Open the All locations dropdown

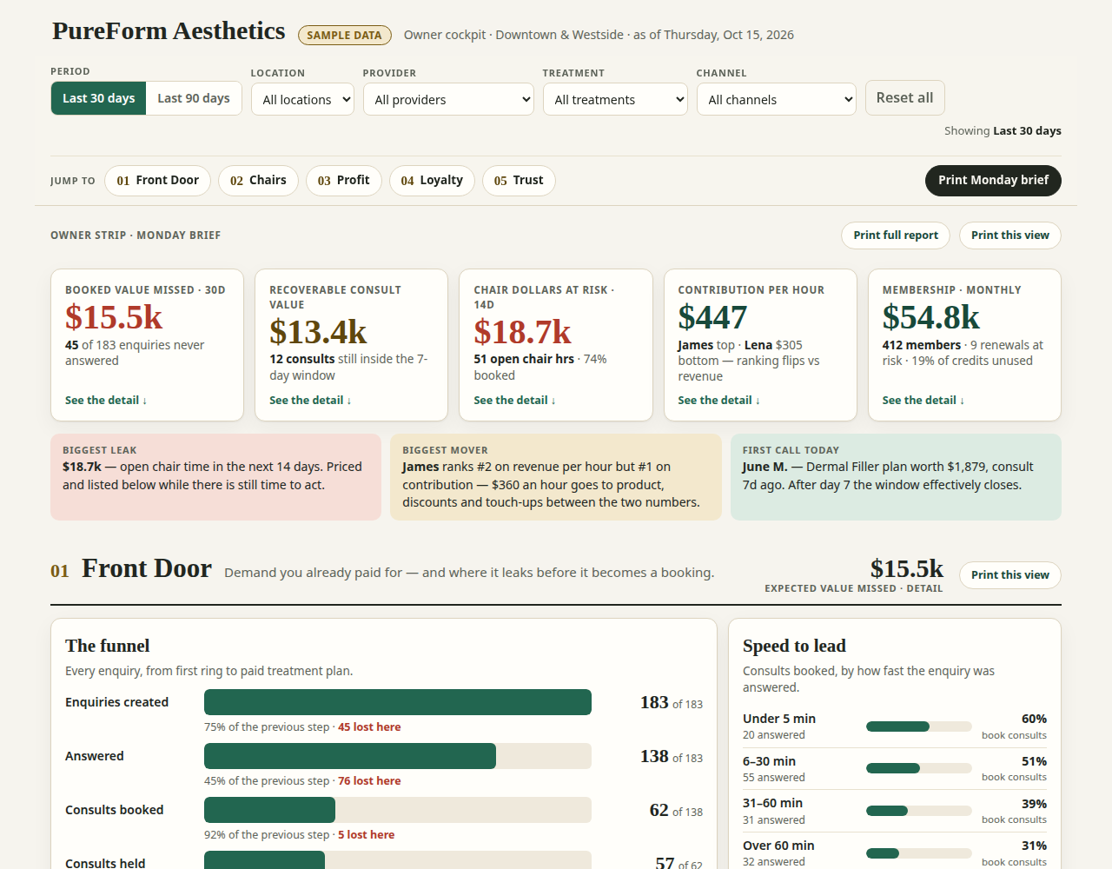(302, 99)
